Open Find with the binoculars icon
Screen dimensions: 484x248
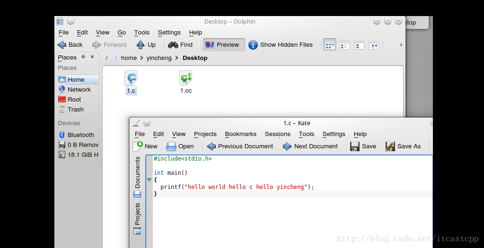coord(173,45)
